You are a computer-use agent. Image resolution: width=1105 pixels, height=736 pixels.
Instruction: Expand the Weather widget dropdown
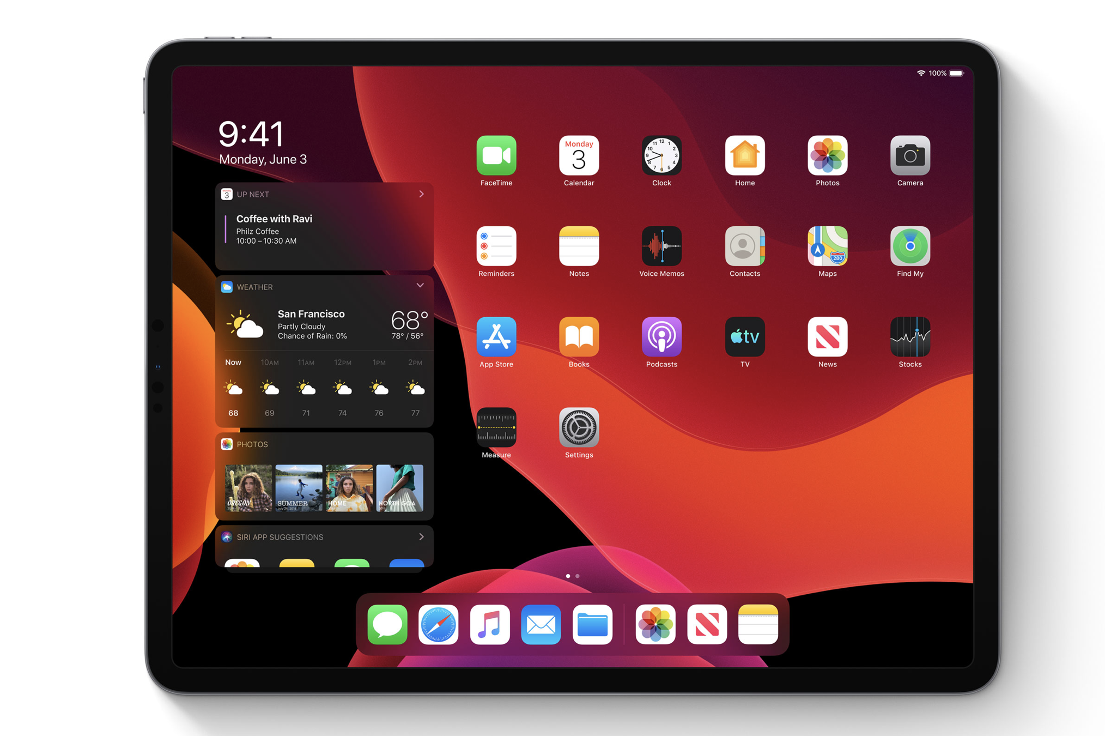coord(418,286)
